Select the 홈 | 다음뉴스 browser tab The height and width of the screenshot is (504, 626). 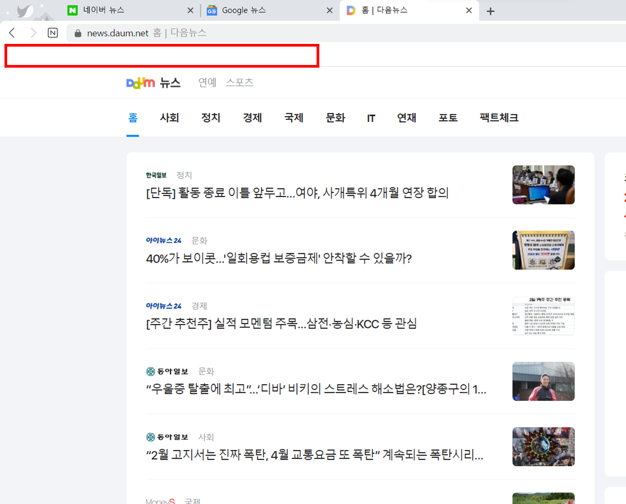pos(408,10)
